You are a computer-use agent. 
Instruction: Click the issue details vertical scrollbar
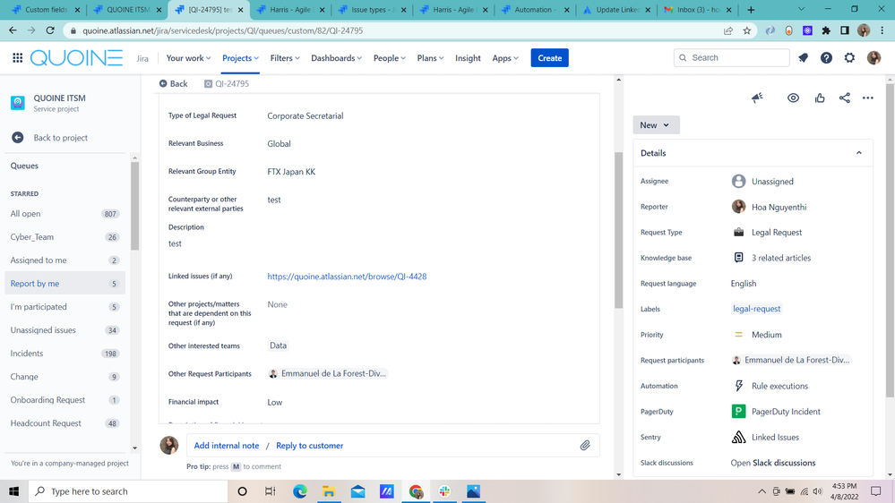[x=618, y=230]
